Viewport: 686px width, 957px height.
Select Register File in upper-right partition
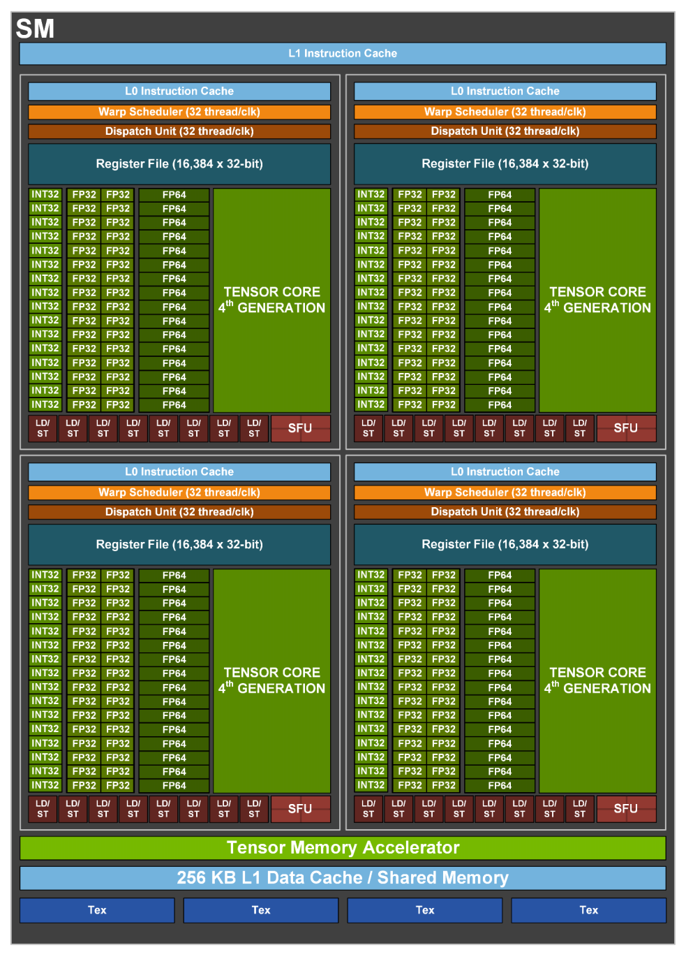coord(505,164)
